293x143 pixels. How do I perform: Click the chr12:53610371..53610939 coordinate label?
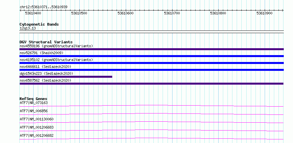click(43, 7)
